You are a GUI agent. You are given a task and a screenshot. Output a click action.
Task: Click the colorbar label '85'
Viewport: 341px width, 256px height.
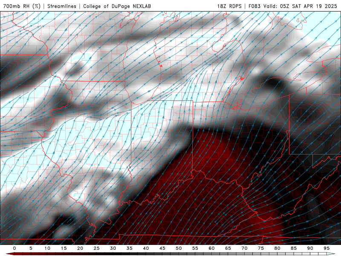(x=294, y=248)
